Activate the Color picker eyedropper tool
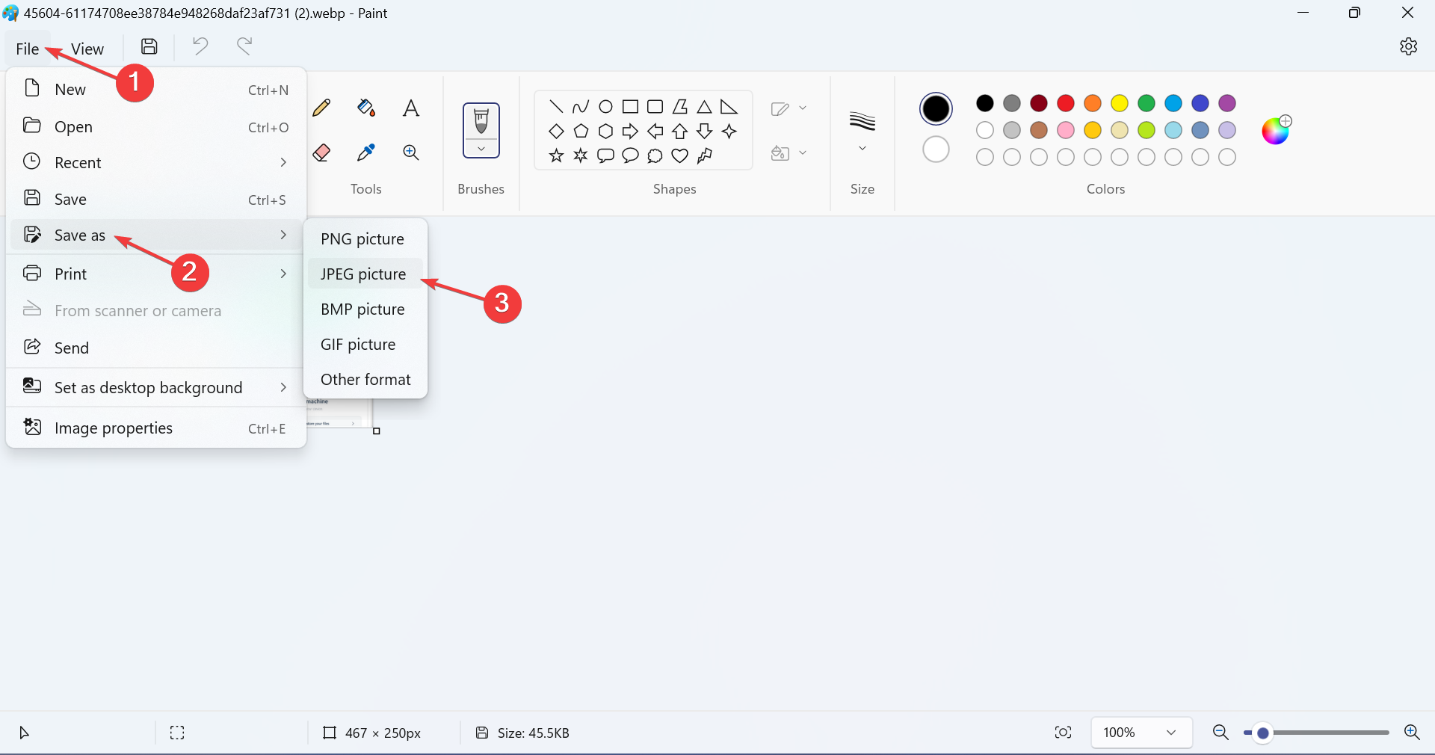 pyautogui.click(x=366, y=152)
